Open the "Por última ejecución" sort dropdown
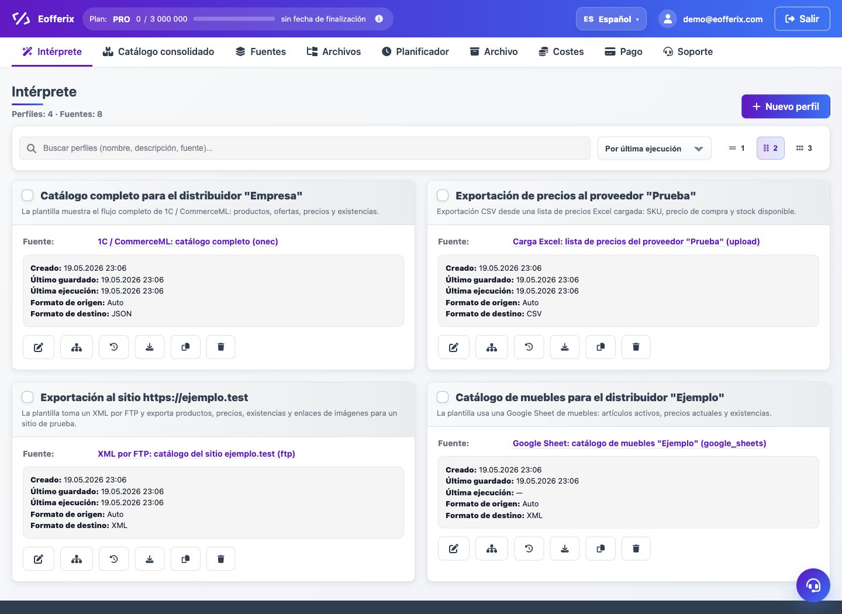Screen dimensions: 842x614 (x=654, y=149)
